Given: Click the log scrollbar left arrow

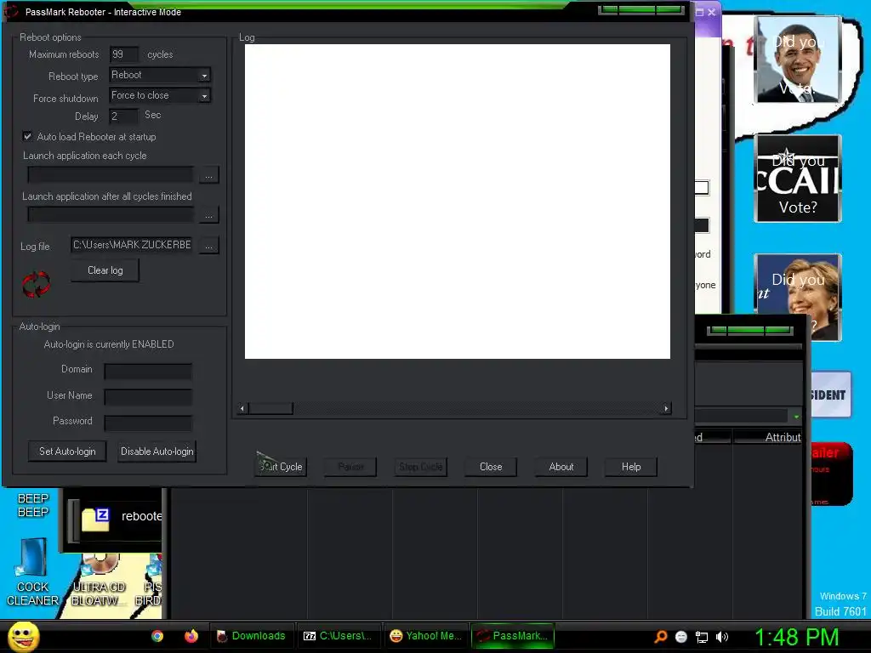Looking at the screenshot, I should click(x=242, y=409).
